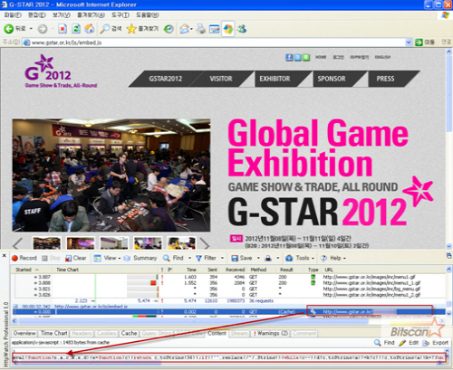Click the toolbar icon right of Print
453x370 pixels.
coord(215,29)
